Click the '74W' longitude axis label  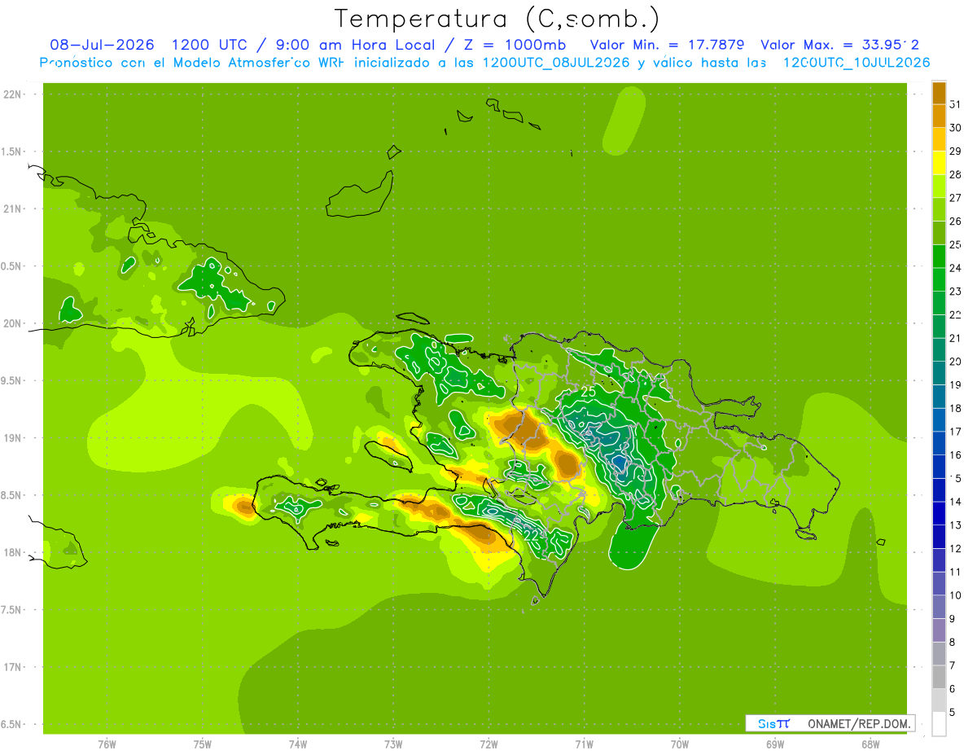[298, 744]
